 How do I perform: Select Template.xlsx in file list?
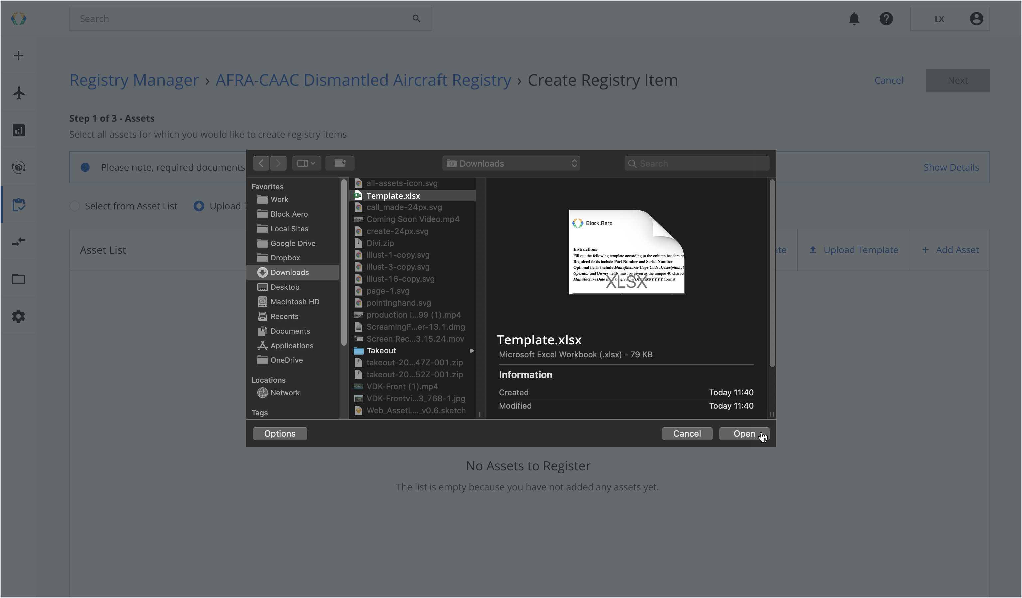click(x=393, y=196)
